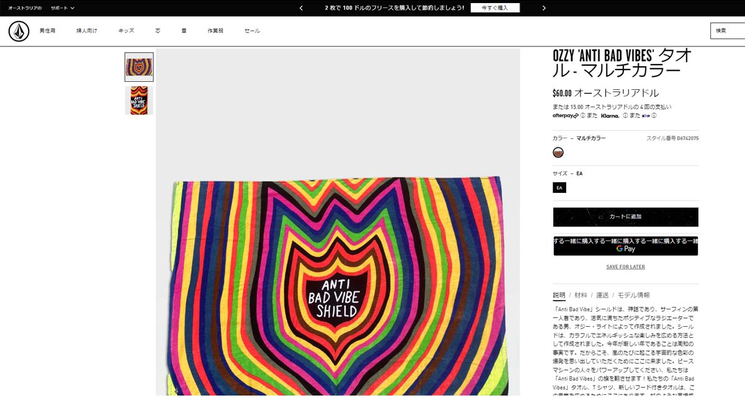745x403 pixels.
Task: Select first towel thumbnail image
Action: (139, 67)
